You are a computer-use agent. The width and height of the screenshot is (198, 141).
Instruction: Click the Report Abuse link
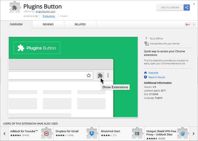(x=157, y=77)
